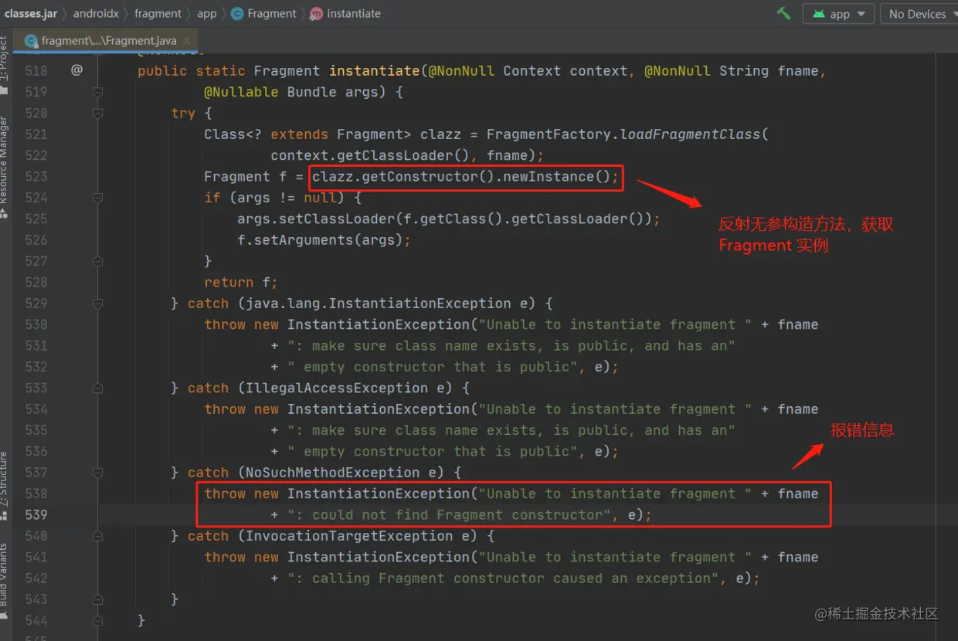Click the Android icon in run configuration
The height and width of the screenshot is (641, 958).
(x=819, y=14)
